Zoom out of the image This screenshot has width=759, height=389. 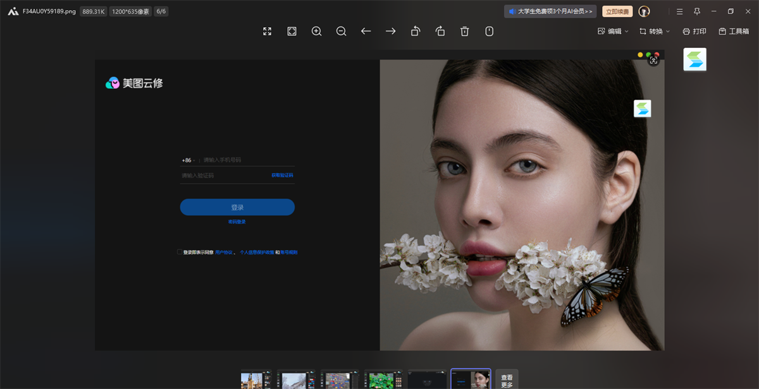pyautogui.click(x=341, y=31)
